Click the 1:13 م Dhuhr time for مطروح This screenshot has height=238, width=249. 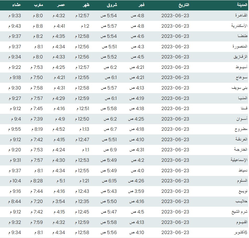[x=84, y=129]
